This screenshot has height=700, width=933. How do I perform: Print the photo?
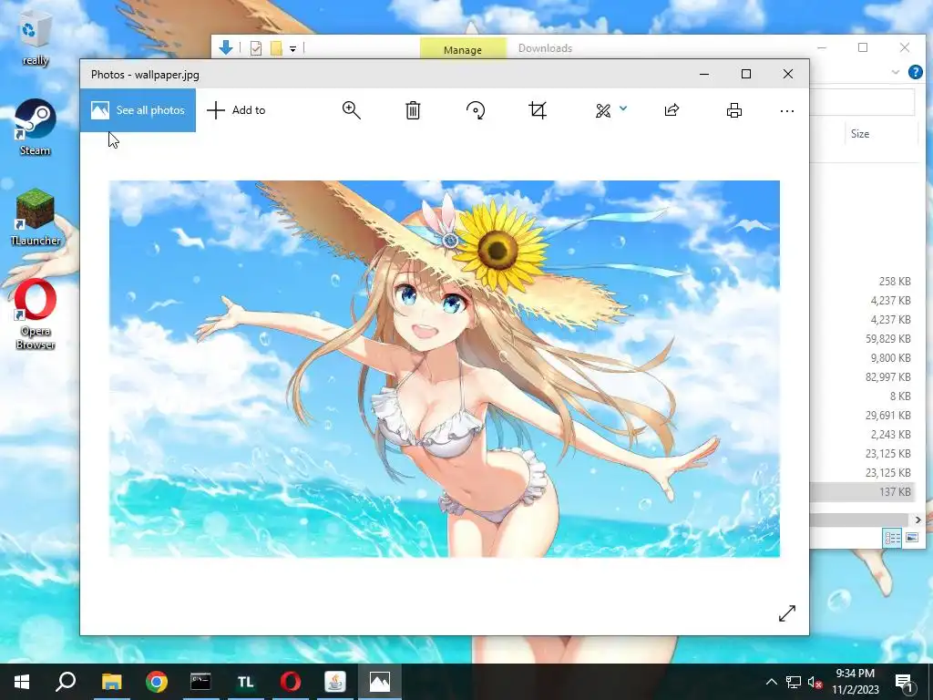(x=734, y=110)
